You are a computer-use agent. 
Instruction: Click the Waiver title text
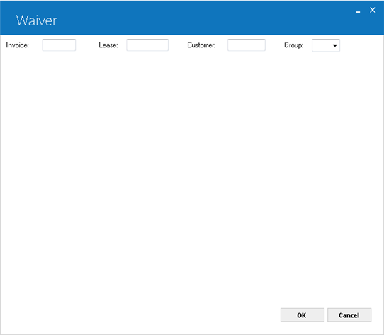(37, 20)
